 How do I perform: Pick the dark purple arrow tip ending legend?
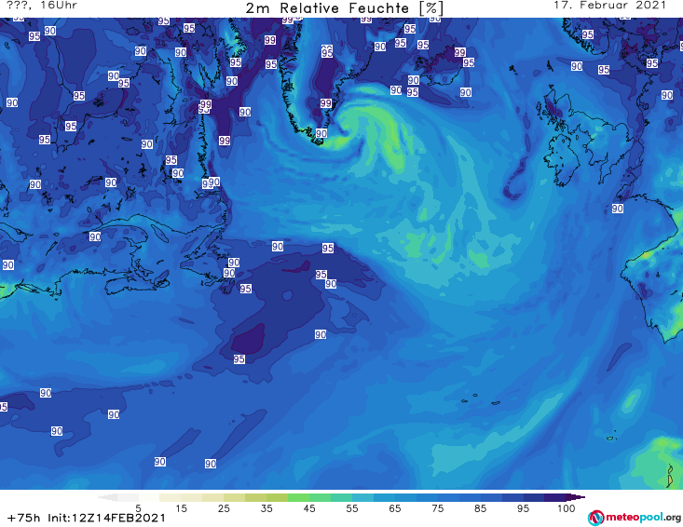coord(576,497)
